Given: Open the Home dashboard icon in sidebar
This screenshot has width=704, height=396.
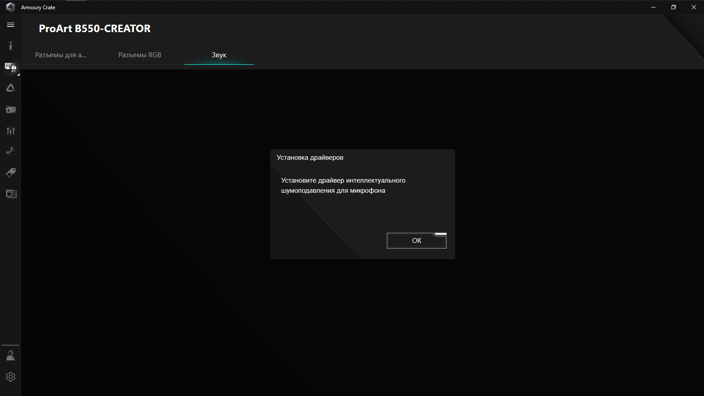Looking at the screenshot, I should 11,46.
